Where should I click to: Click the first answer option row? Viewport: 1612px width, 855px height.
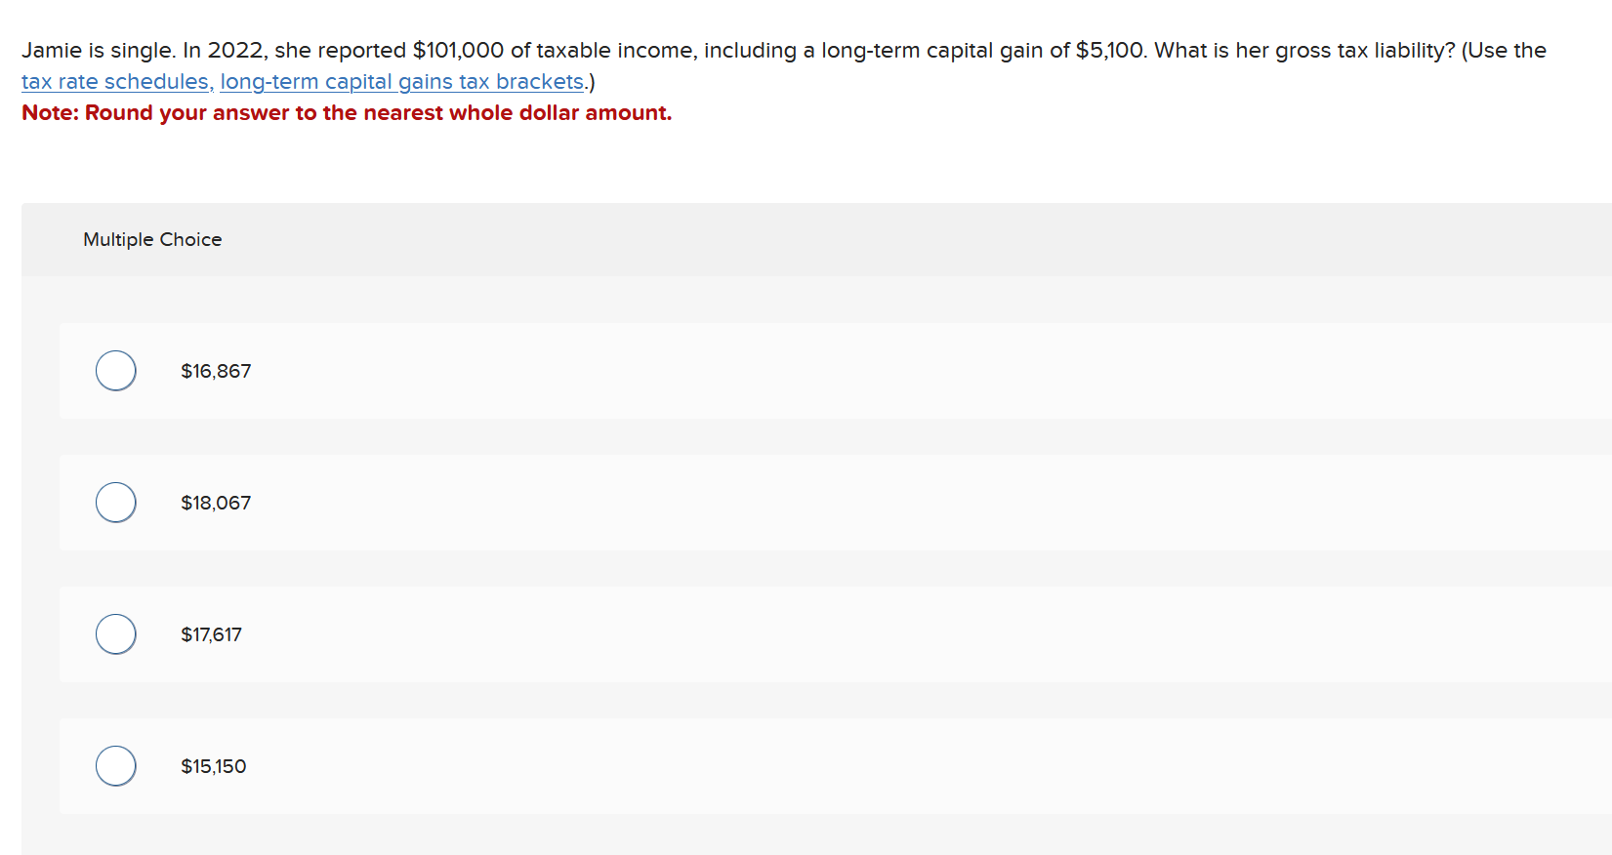tap(586, 371)
